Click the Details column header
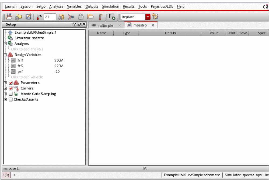Image resolution: width=269 pixels, height=180 pixels. pos(170,33)
